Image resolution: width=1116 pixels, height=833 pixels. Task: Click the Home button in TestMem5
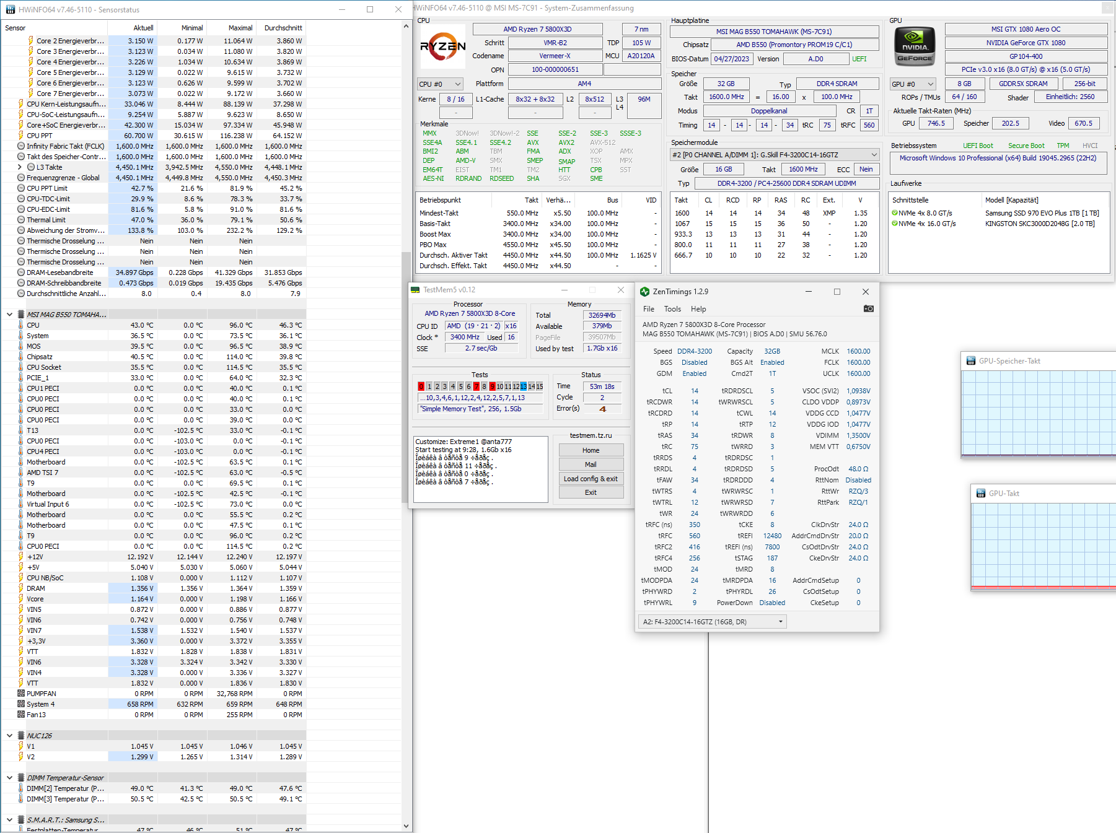pos(591,450)
